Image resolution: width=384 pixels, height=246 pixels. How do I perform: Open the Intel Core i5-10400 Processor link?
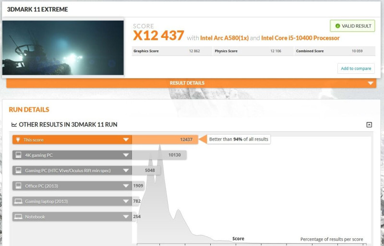click(300, 38)
